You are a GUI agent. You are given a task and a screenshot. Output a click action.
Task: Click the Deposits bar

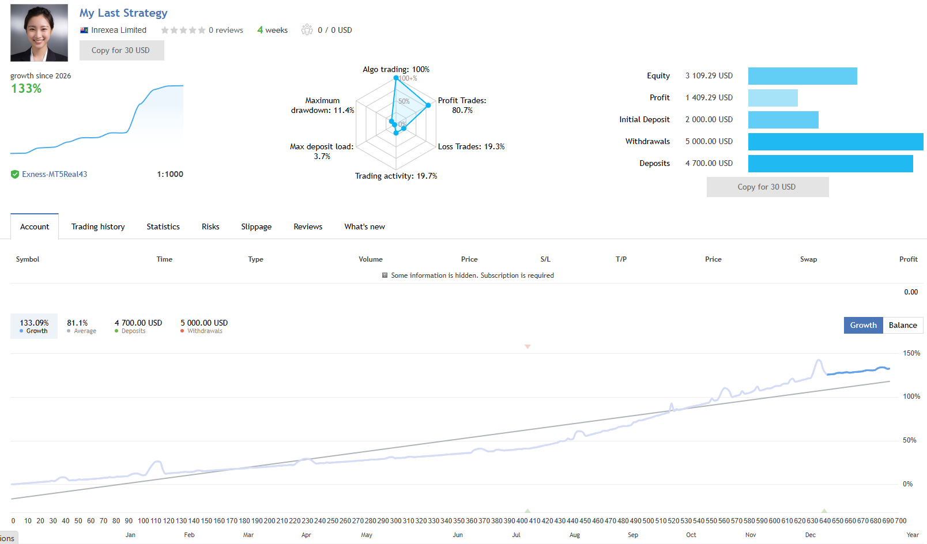tap(831, 164)
